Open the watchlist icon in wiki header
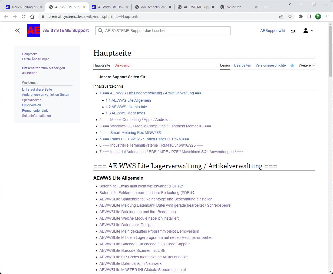The height and width of the screenshot is (274, 333). click(x=293, y=31)
